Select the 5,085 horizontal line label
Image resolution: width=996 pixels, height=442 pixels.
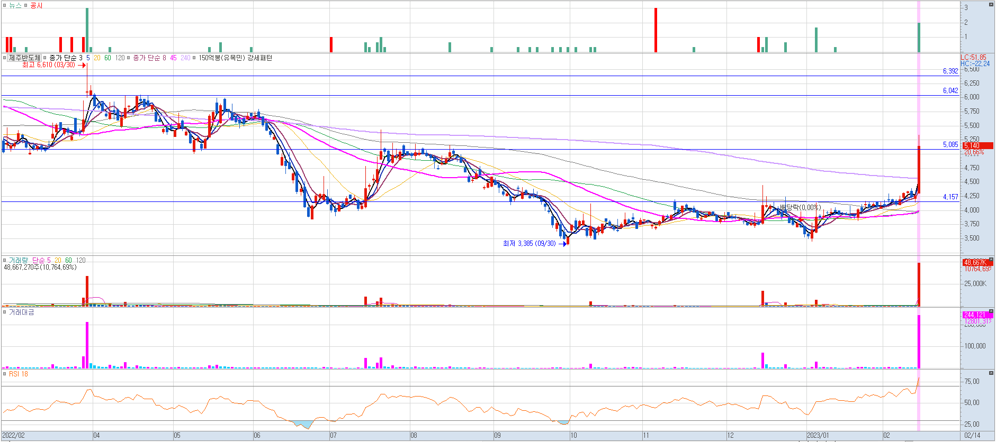pos(950,144)
